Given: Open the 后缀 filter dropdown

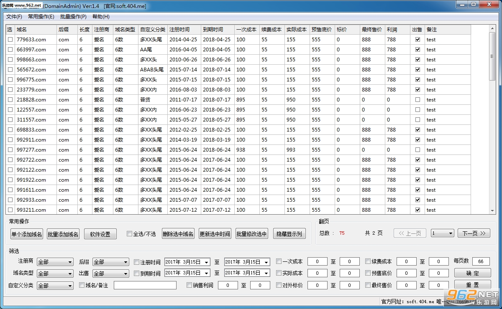Looking at the screenshot, I should tap(111, 262).
